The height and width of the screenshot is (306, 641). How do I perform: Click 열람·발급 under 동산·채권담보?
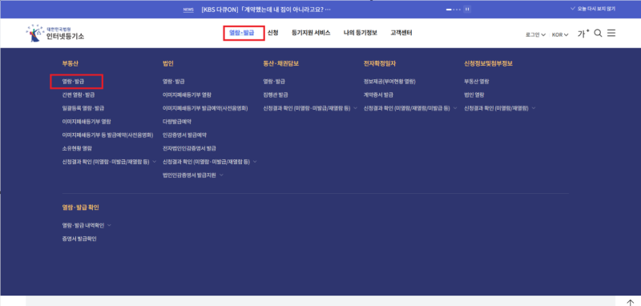pyautogui.click(x=274, y=82)
